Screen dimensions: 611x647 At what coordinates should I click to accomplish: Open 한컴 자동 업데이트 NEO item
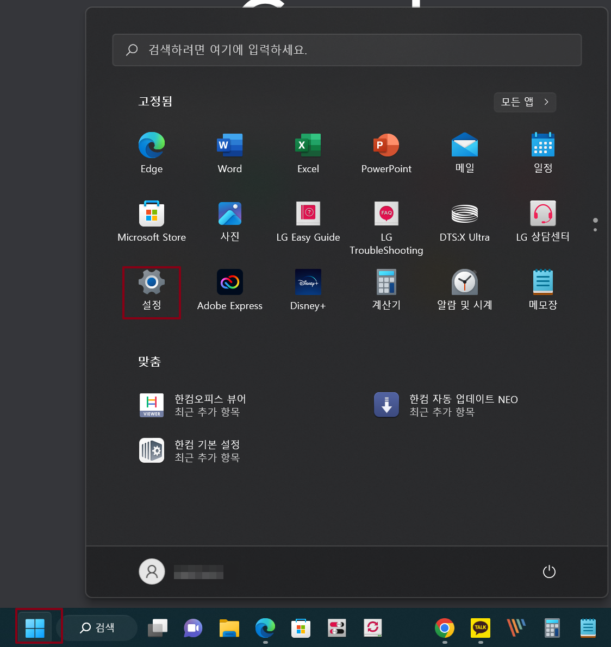pyautogui.click(x=446, y=405)
